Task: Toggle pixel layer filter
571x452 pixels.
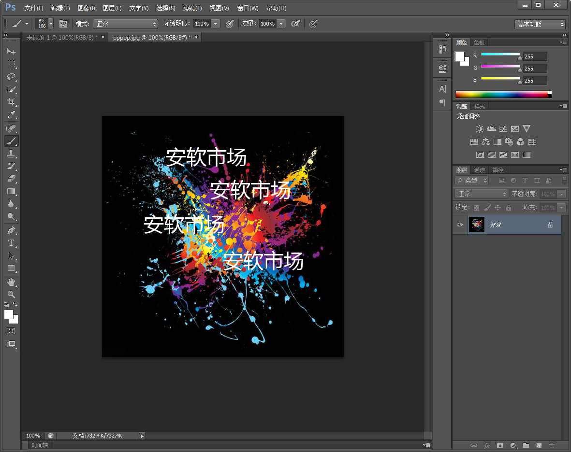Action: pos(502,180)
